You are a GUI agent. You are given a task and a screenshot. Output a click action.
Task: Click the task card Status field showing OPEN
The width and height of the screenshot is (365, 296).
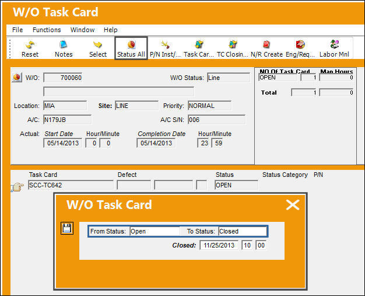(237, 185)
